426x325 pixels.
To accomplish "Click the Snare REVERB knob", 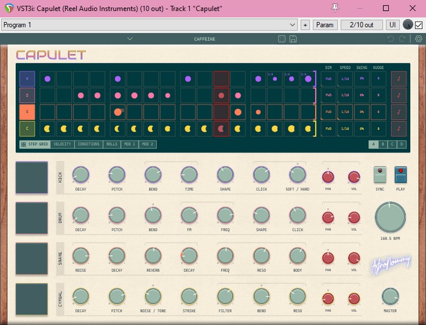I will point(153,256).
